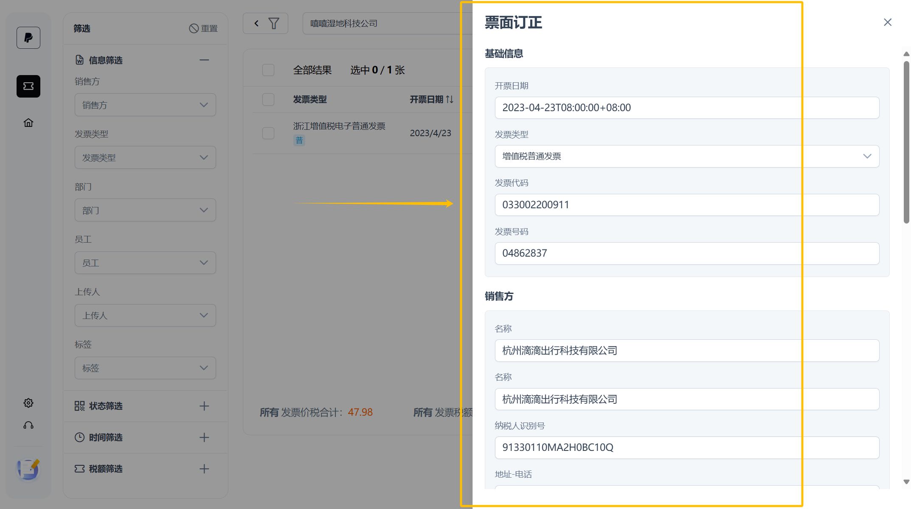Screen dimensions: 911x509
Task: Open the 标签 filter dropdown
Action: [145, 368]
